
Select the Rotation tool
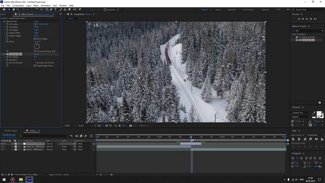click(x=37, y=10)
